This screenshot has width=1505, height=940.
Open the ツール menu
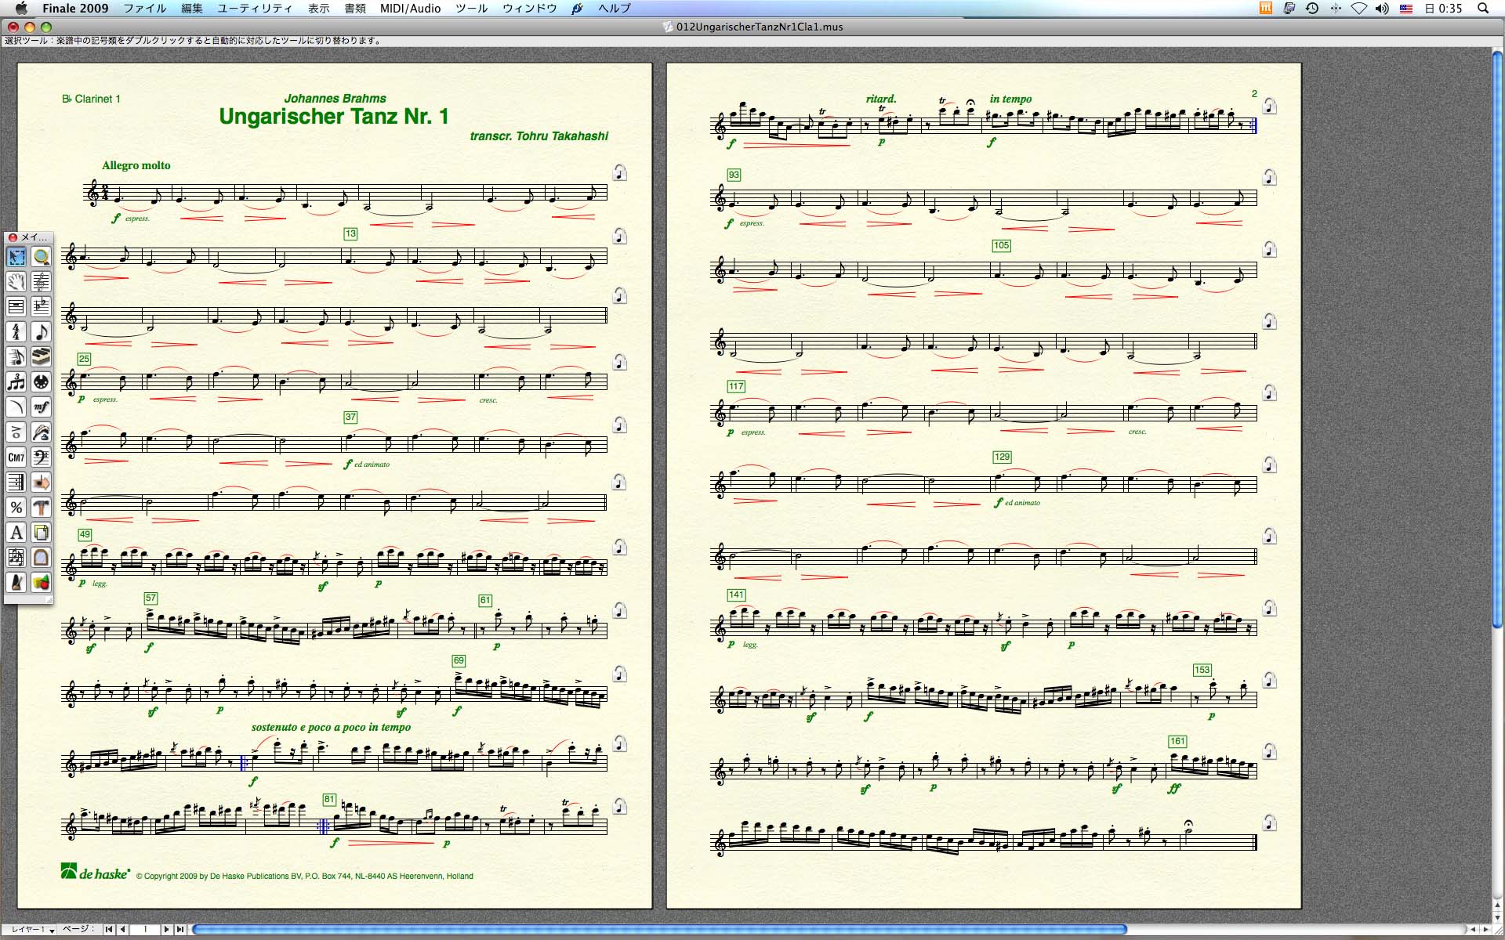(472, 8)
